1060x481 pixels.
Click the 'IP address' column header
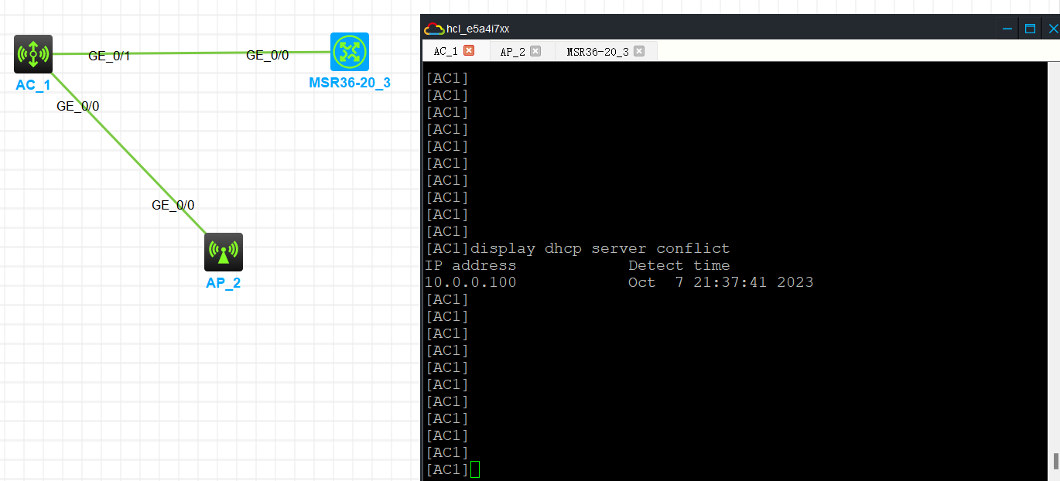[x=470, y=265]
